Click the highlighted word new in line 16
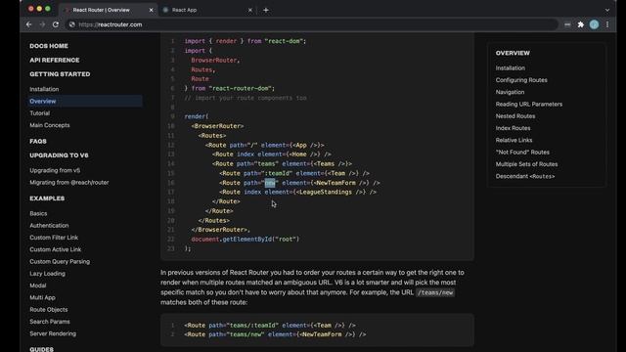 [x=270, y=183]
